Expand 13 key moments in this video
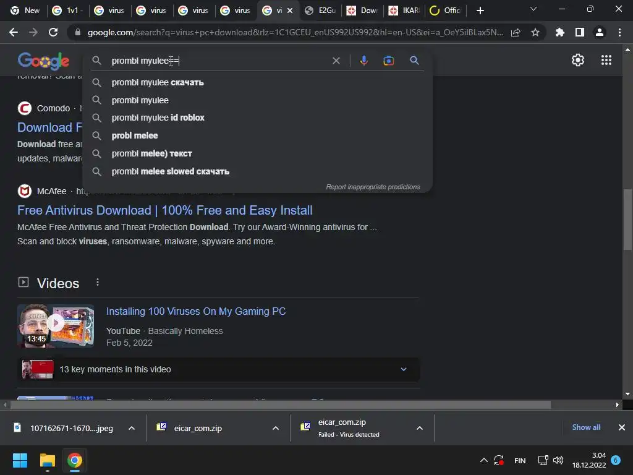This screenshot has height=475, width=633. click(x=219, y=369)
